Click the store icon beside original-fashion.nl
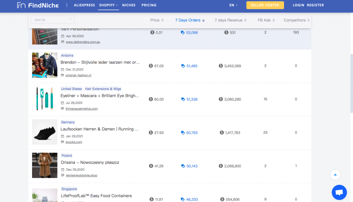Screen dimensions: 353x202 point(62,75)
